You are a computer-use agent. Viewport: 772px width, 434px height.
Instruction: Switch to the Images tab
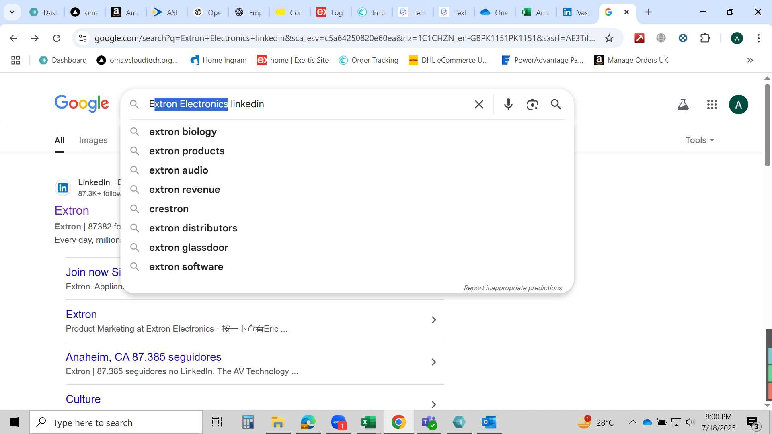93,140
